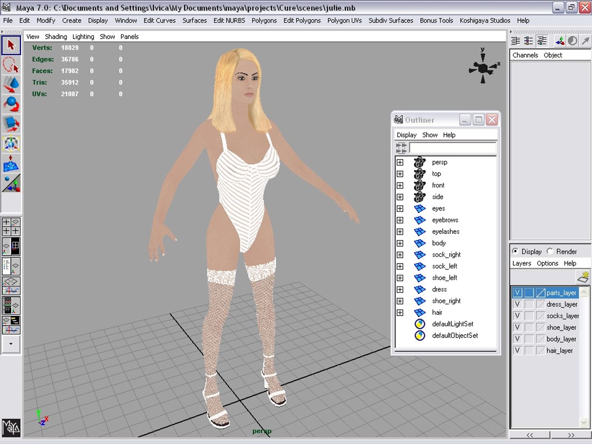Image resolution: width=592 pixels, height=444 pixels.
Task: Expand the shoe_left node
Action: point(400,278)
